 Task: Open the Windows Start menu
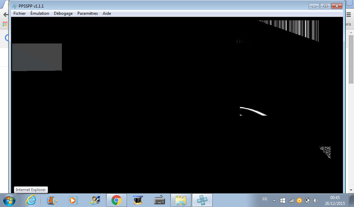(x=8, y=200)
